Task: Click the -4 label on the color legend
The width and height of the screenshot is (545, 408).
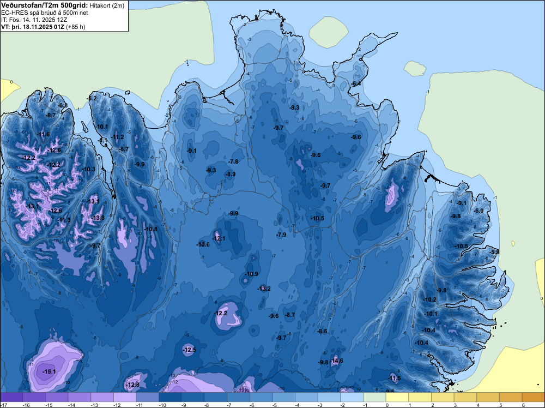Action: click(298, 405)
